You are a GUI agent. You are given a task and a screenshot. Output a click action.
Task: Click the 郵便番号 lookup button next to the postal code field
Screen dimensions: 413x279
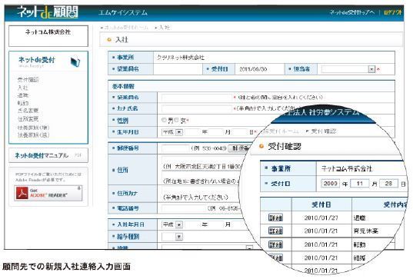point(238,148)
